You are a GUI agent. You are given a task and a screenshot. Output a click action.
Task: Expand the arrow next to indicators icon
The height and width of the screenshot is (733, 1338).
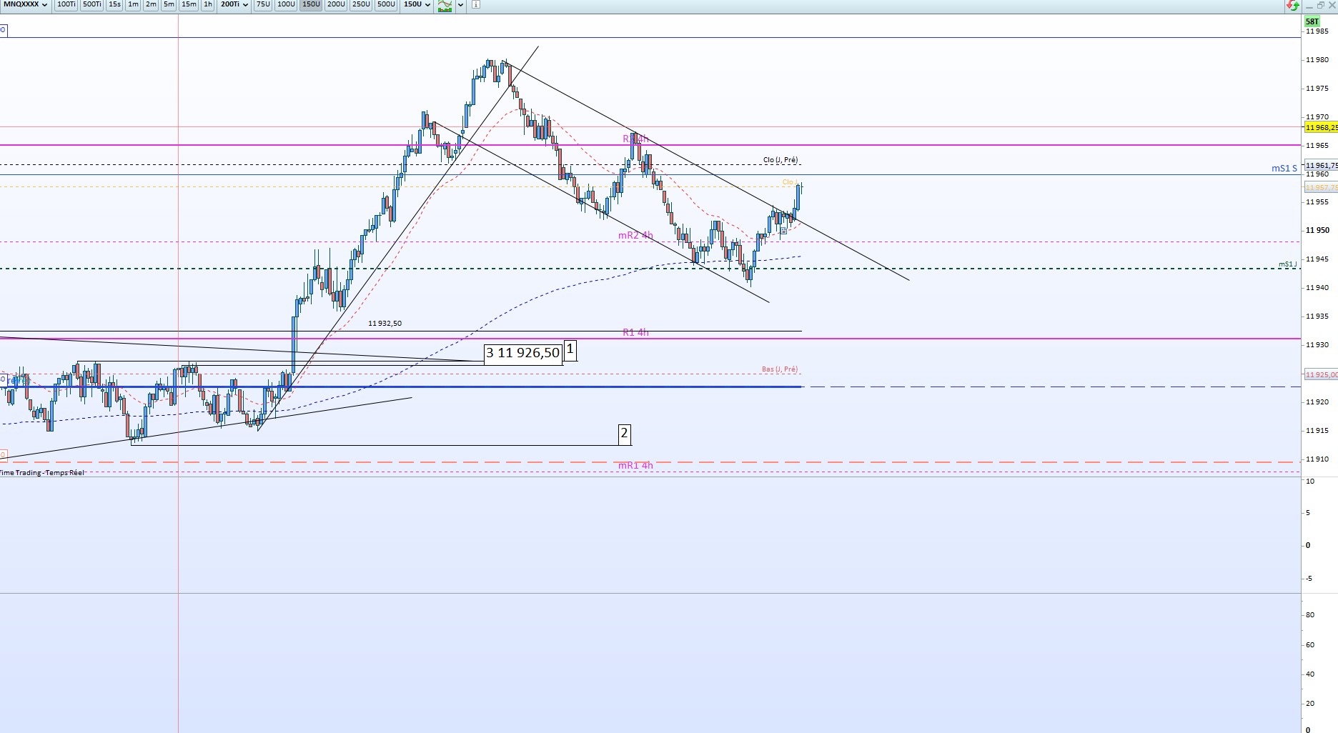point(460,5)
